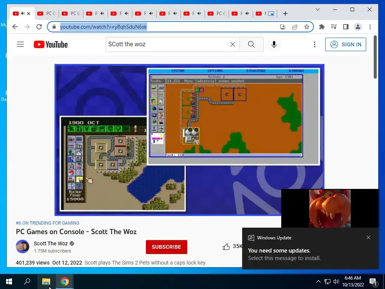The height and width of the screenshot is (289, 385).
Task: Search with your voice microphone
Action: coord(274,44)
